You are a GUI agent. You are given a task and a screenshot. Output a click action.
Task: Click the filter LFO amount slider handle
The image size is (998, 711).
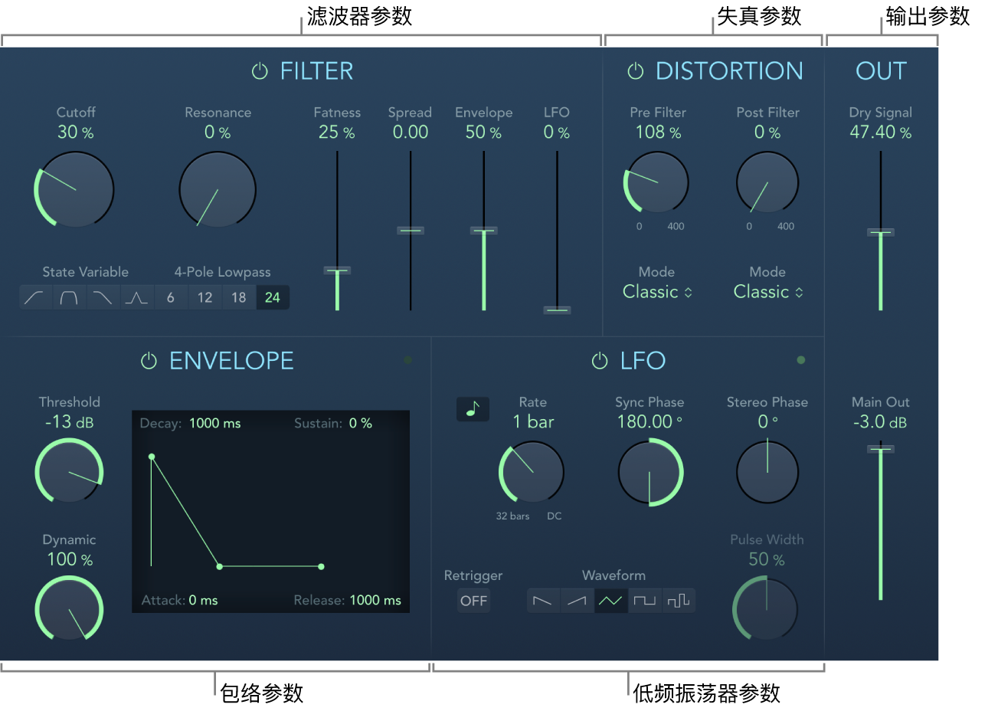point(557,310)
